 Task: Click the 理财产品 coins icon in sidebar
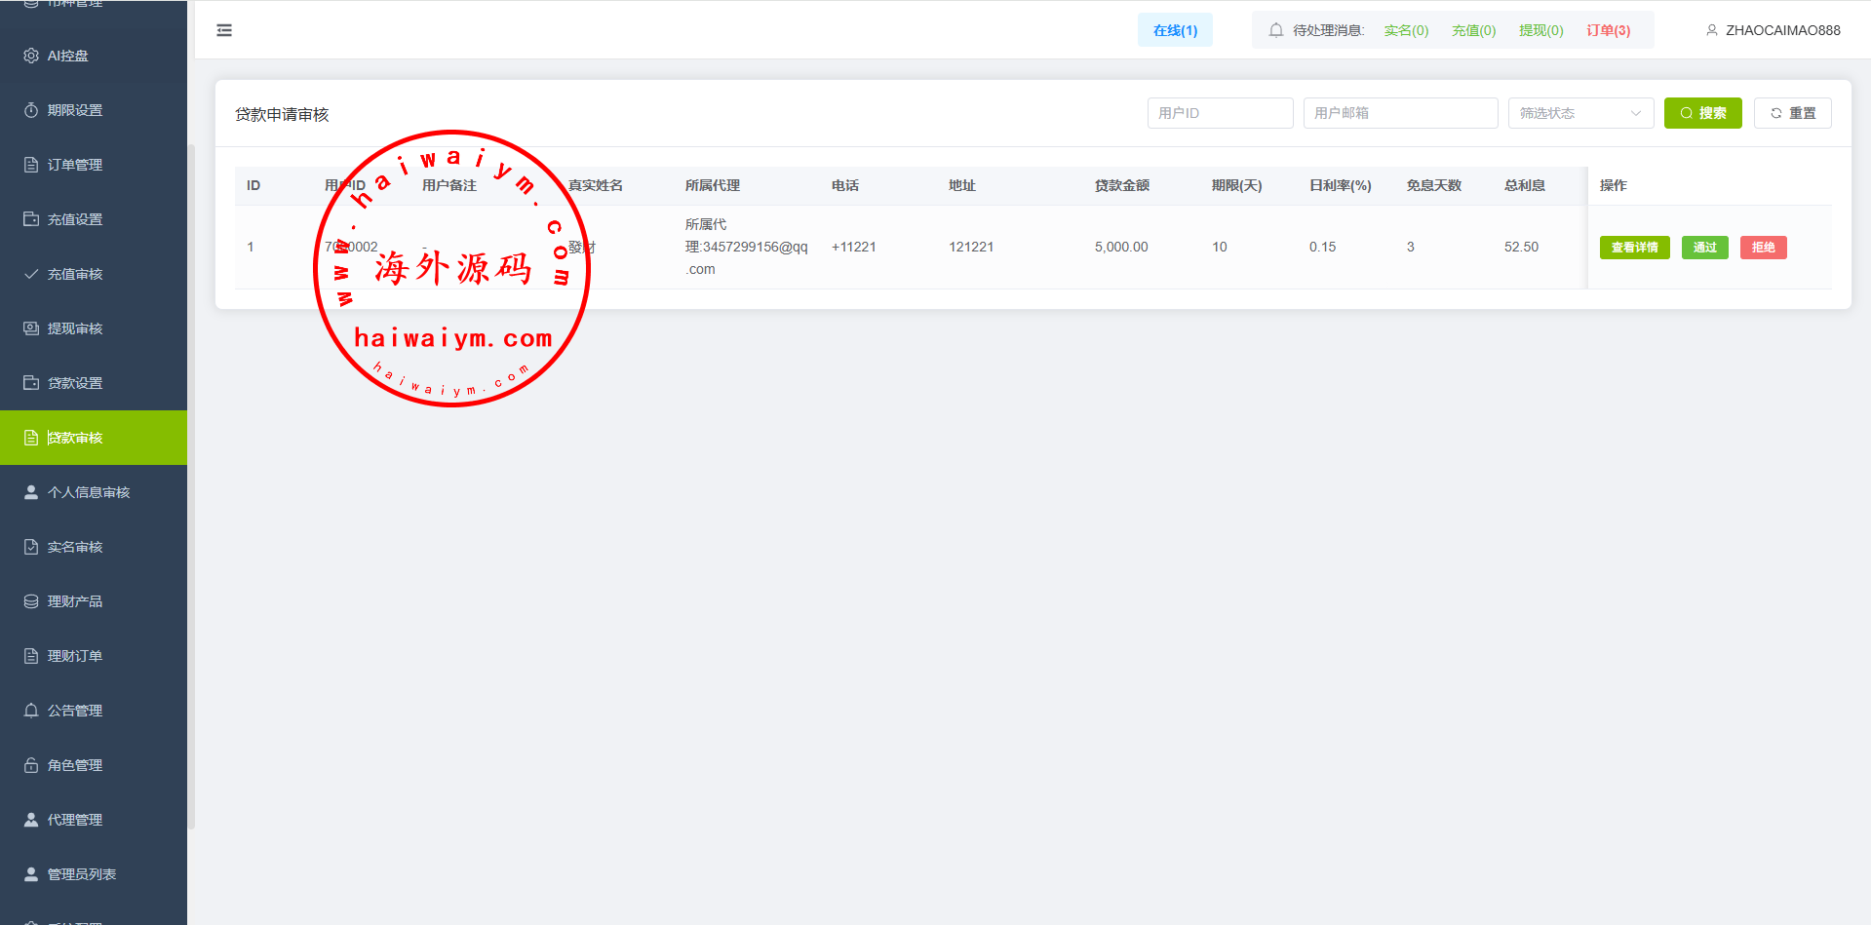(x=31, y=601)
